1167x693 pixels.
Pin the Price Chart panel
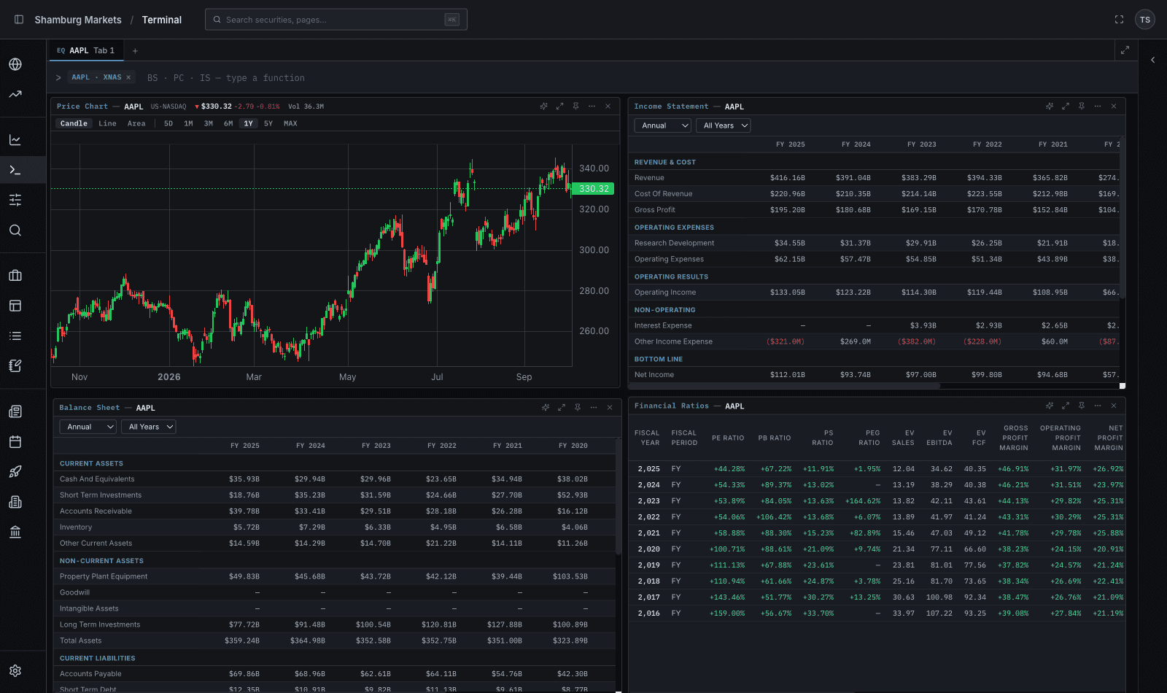(x=575, y=107)
